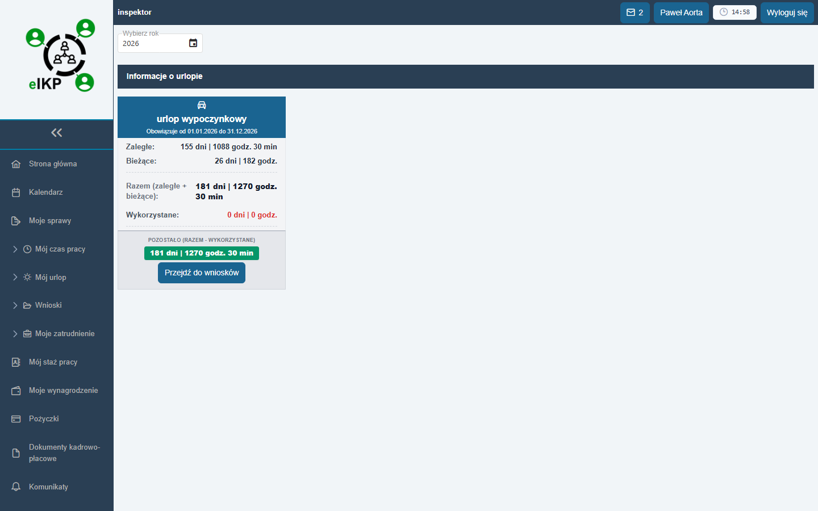The height and width of the screenshot is (511, 818).
Task: Open Dokumenty kadrowo-płacowe menu item
Action: click(57, 453)
